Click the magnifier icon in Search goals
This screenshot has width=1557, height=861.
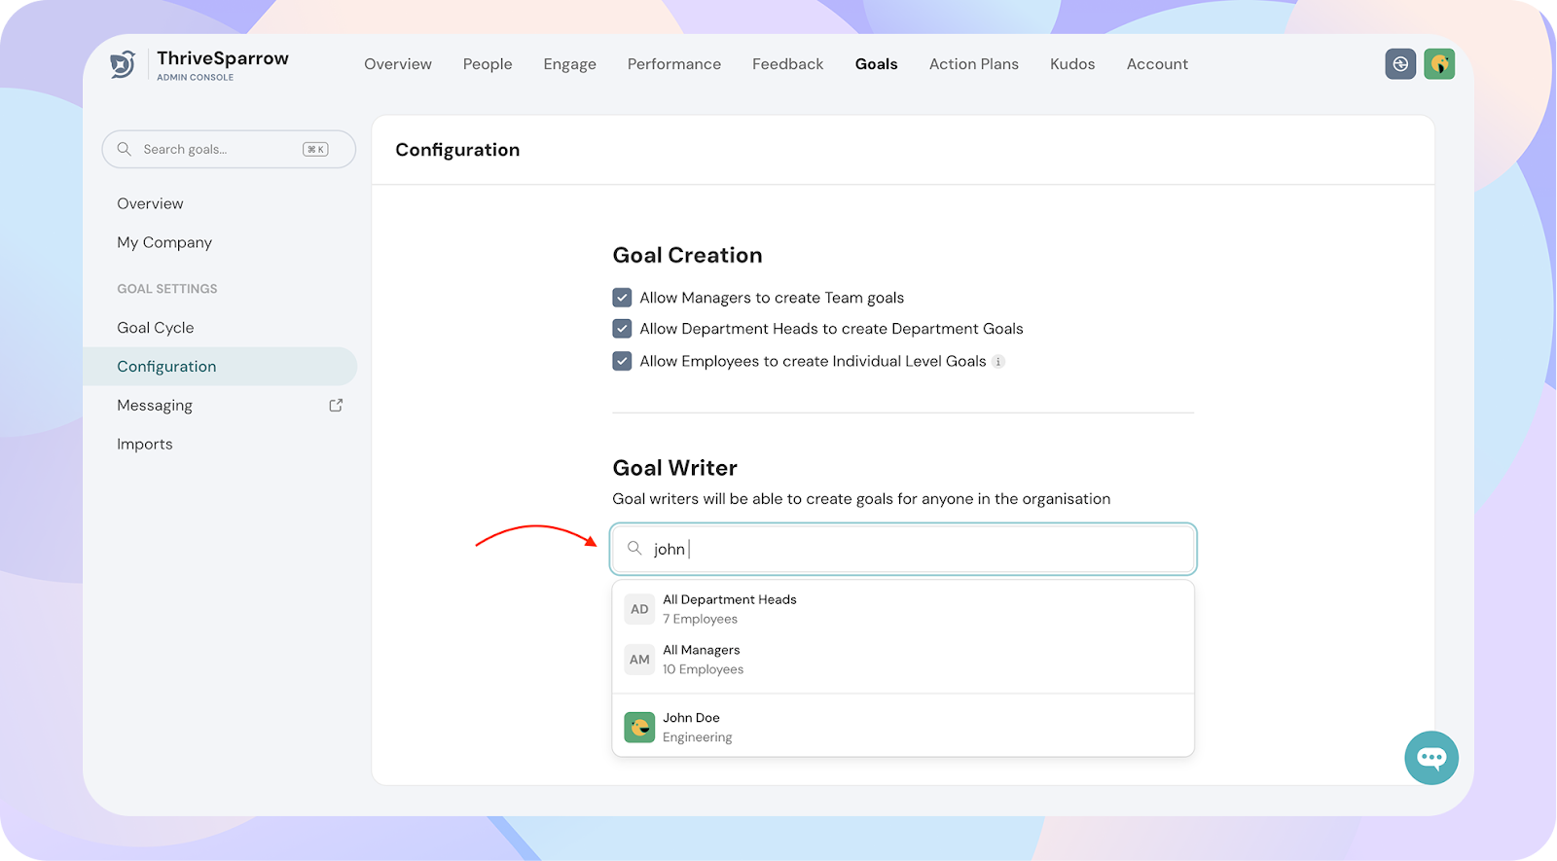(x=125, y=149)
